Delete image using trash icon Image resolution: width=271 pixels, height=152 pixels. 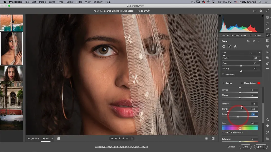132,138
